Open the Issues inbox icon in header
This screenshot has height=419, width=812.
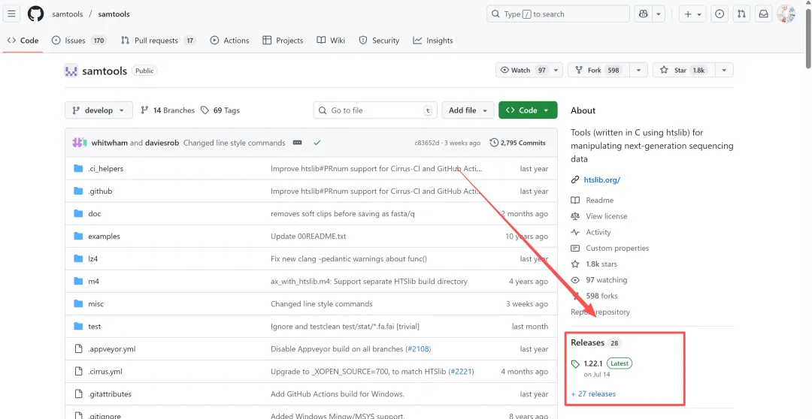[720, 14]
